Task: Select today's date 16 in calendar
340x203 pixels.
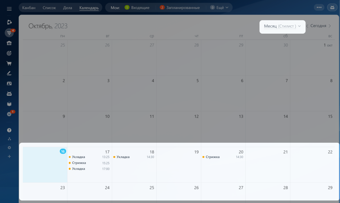Action: (63, 151)
